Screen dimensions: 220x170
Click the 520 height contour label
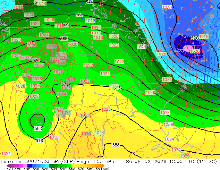click(x=195, y=38)
